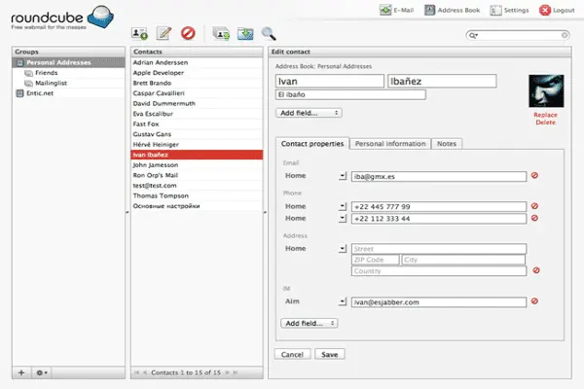Switch to the Personal information tab
The height and width of the screenshot is (389, 584).
click(x=390, y=144)
